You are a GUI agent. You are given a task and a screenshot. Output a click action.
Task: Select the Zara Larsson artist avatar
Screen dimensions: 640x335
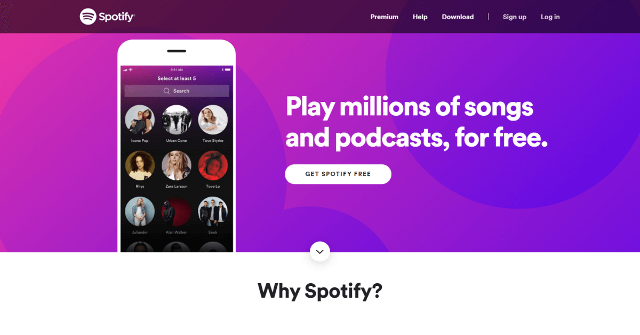(x=177, y=165)
